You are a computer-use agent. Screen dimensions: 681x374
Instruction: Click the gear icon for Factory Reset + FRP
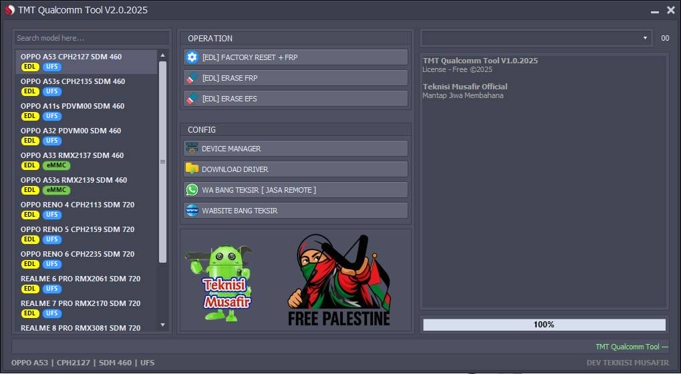point(192,57)
